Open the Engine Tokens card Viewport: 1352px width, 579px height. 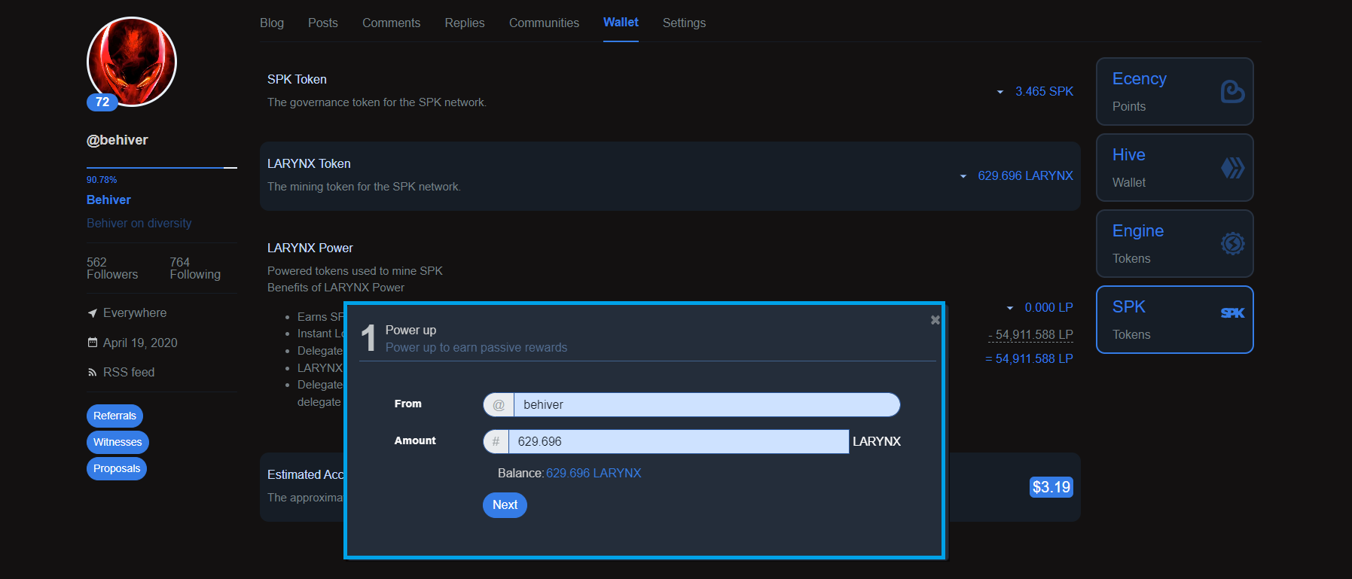click(x=1175, y=244)
